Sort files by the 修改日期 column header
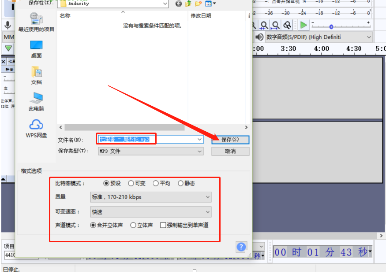 tap(201, 16)
